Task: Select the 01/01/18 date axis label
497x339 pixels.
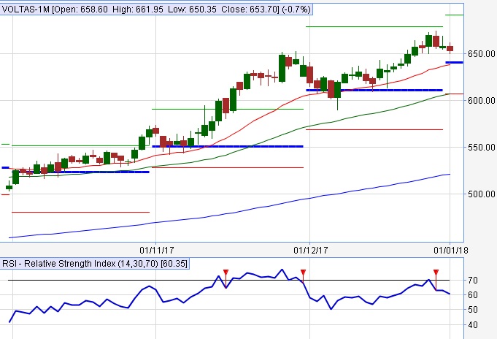Action: pyautogui.click(x=451, y=251)
